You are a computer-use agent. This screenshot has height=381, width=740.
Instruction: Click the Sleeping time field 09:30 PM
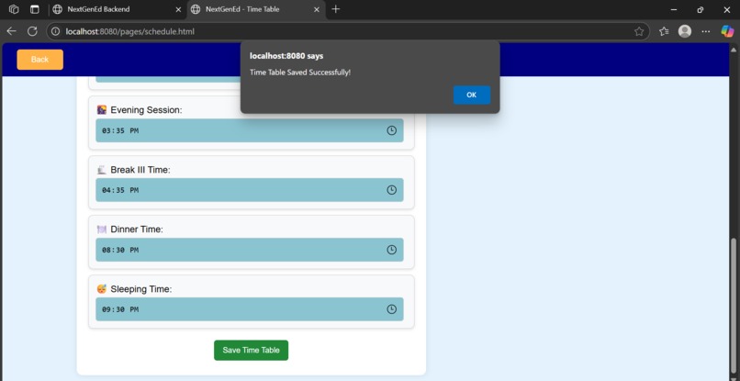pos(249,309)
